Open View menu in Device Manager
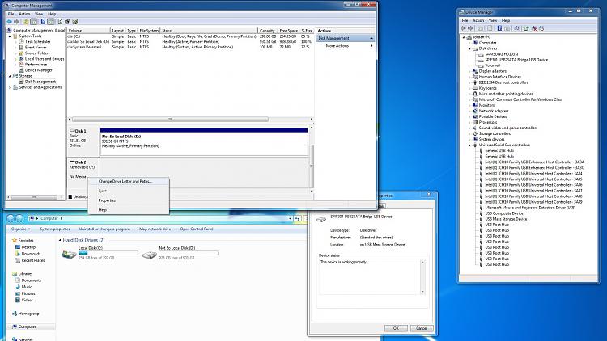The height and width of the screenshot is (341, 607). coord(492,20)
